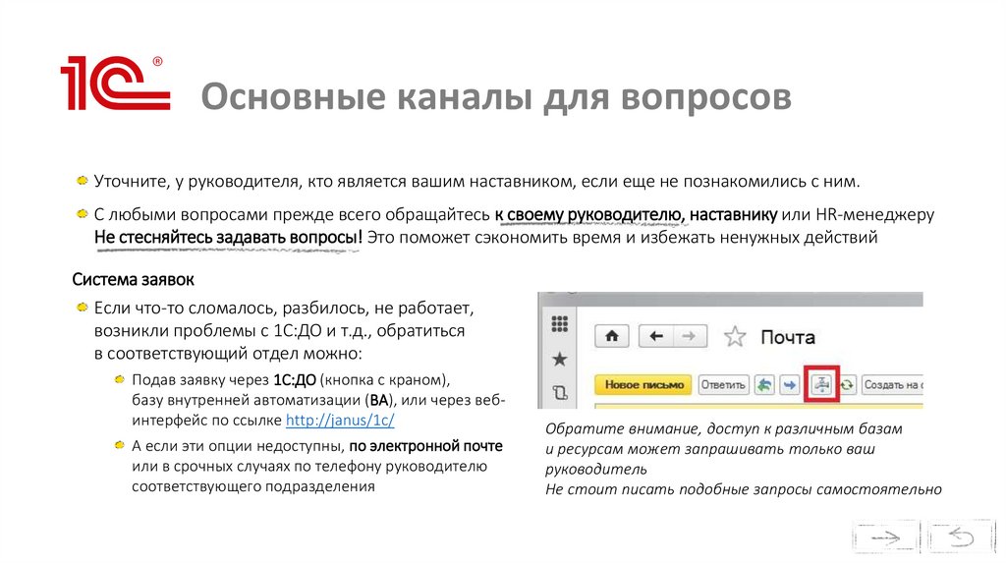This screenshot has width=1006, height=564.
Task: Click the reply-all green arrows icon
Action: click(764, 385)
